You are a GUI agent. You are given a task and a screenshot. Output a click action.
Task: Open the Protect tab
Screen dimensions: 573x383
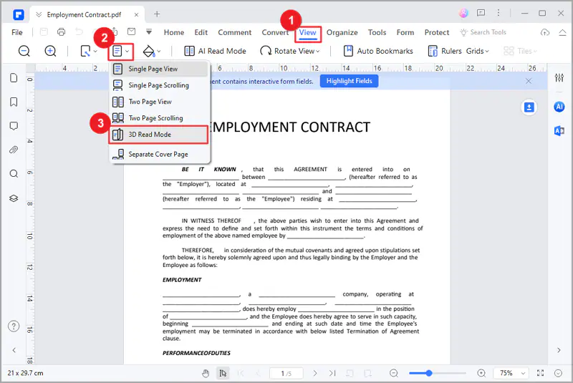437,32
